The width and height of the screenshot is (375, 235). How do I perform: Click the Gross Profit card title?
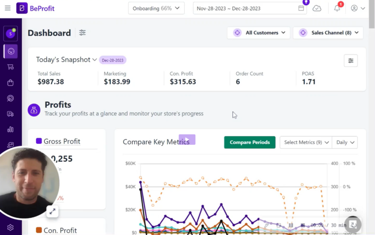click(62, 141)
